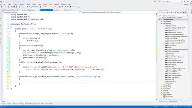Click the Undo arrow icon
192x108 pixels.
click(19, 7)
